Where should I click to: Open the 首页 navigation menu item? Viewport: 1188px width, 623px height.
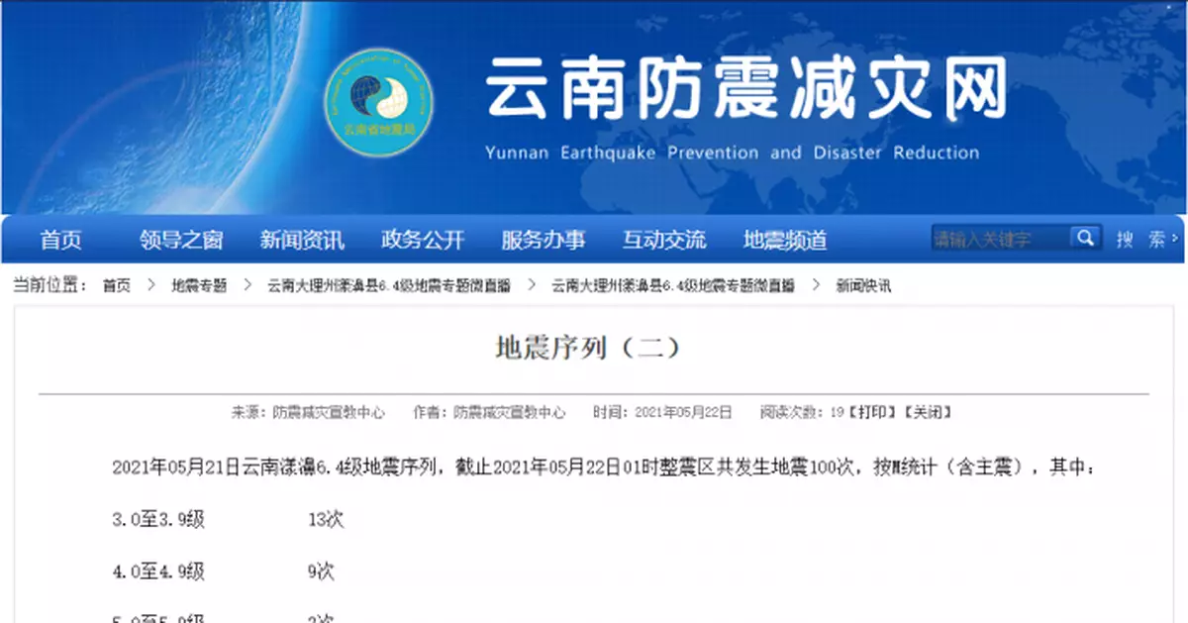click(x=60, y=239)
